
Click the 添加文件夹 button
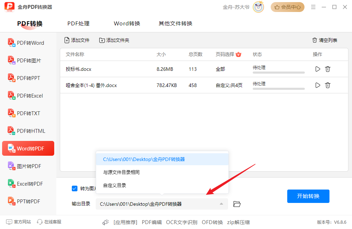114,40
